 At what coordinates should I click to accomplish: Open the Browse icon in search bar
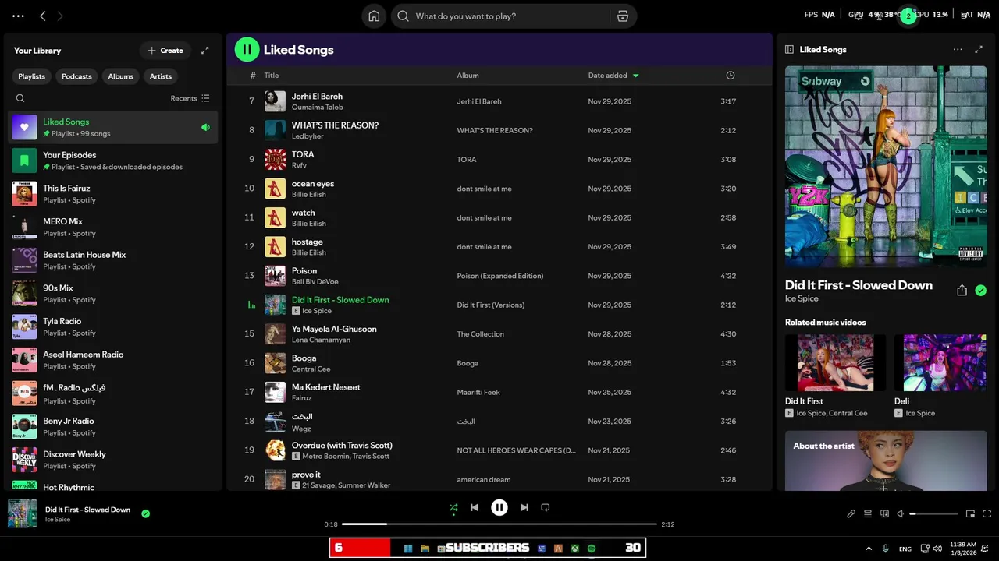coord(623,16)
